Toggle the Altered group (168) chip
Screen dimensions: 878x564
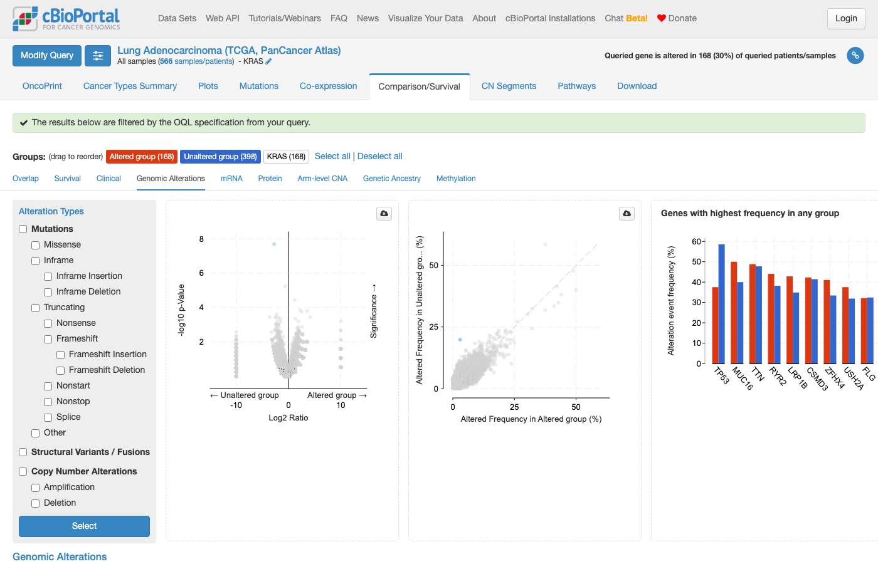[x=142, y=157]
